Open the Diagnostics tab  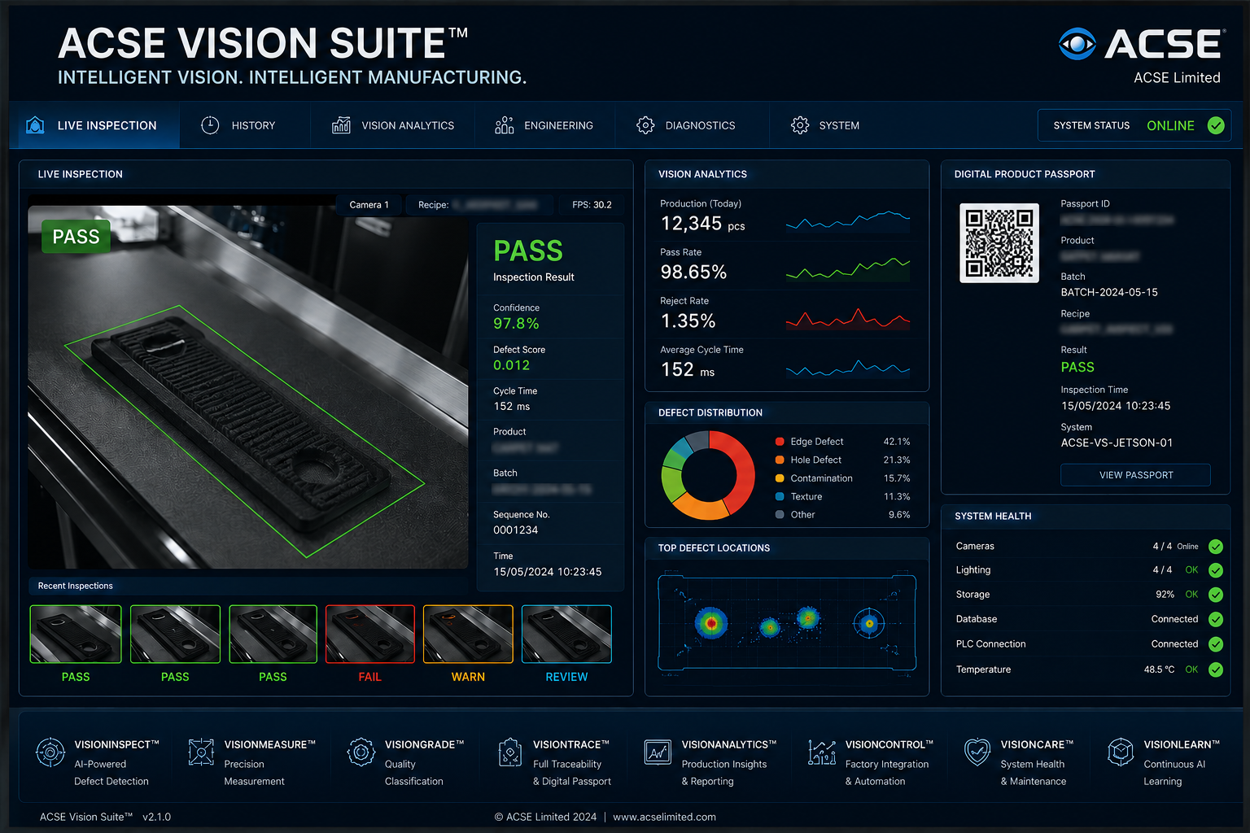[686, 125]
